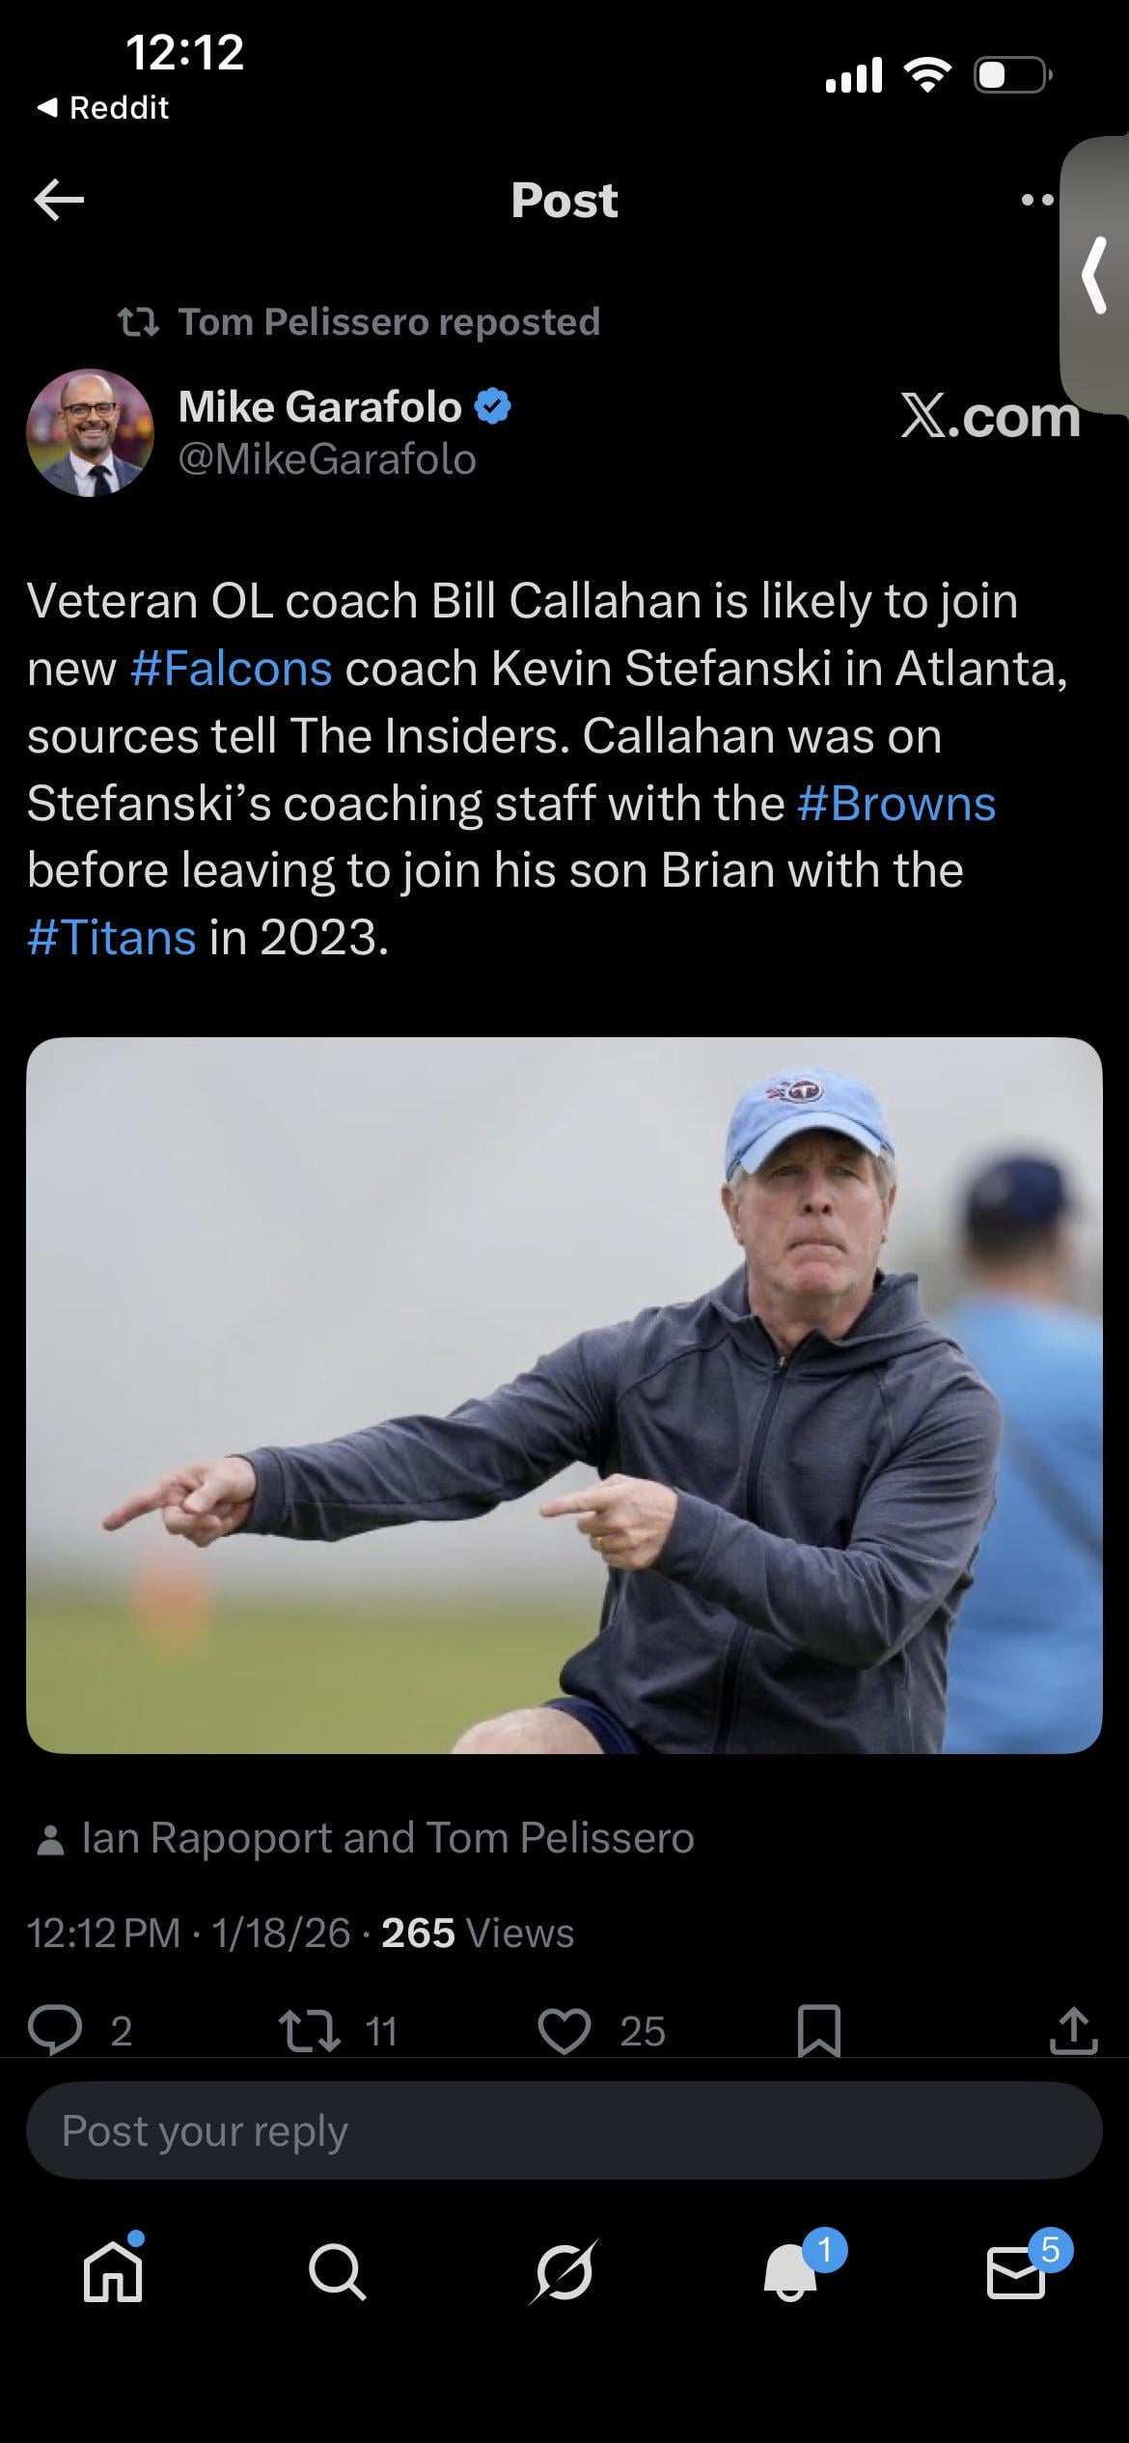Like the post with heart icon
This screenshot has width=1129, height=2443.
[x=564, y=2030]
